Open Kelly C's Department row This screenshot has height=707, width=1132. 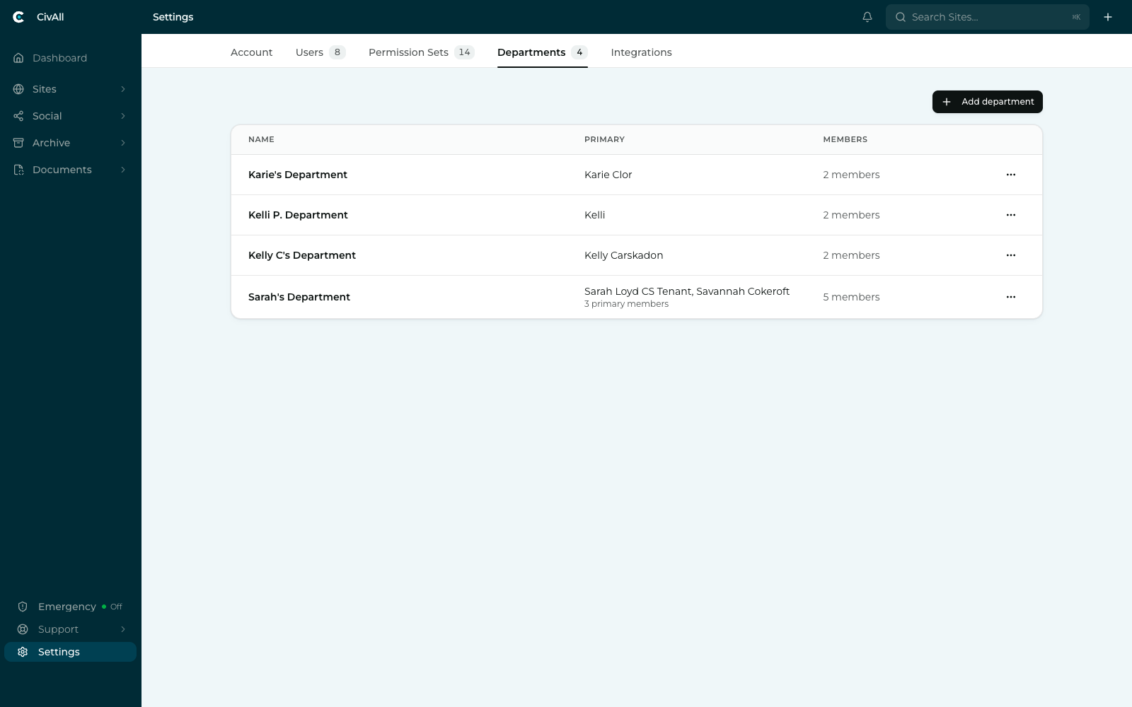(x=637, y=255)
